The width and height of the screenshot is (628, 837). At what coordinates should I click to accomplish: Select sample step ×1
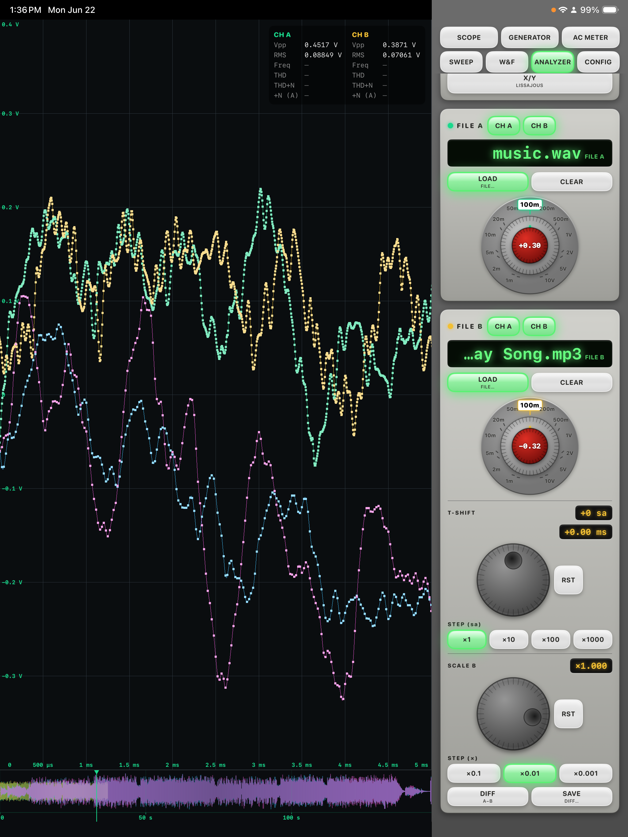tap(467, 639)
